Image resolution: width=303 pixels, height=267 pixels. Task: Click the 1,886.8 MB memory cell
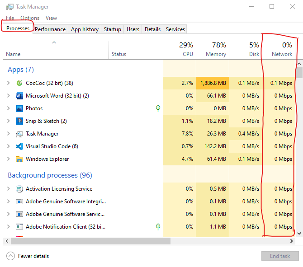213,83
